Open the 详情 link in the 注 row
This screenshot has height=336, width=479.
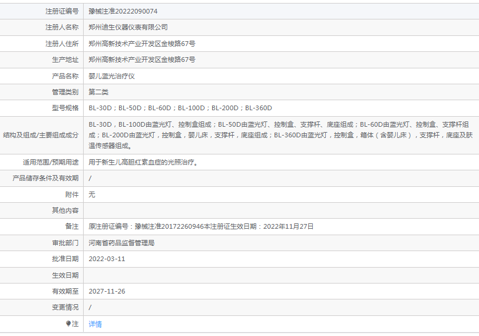pos(95,324)
